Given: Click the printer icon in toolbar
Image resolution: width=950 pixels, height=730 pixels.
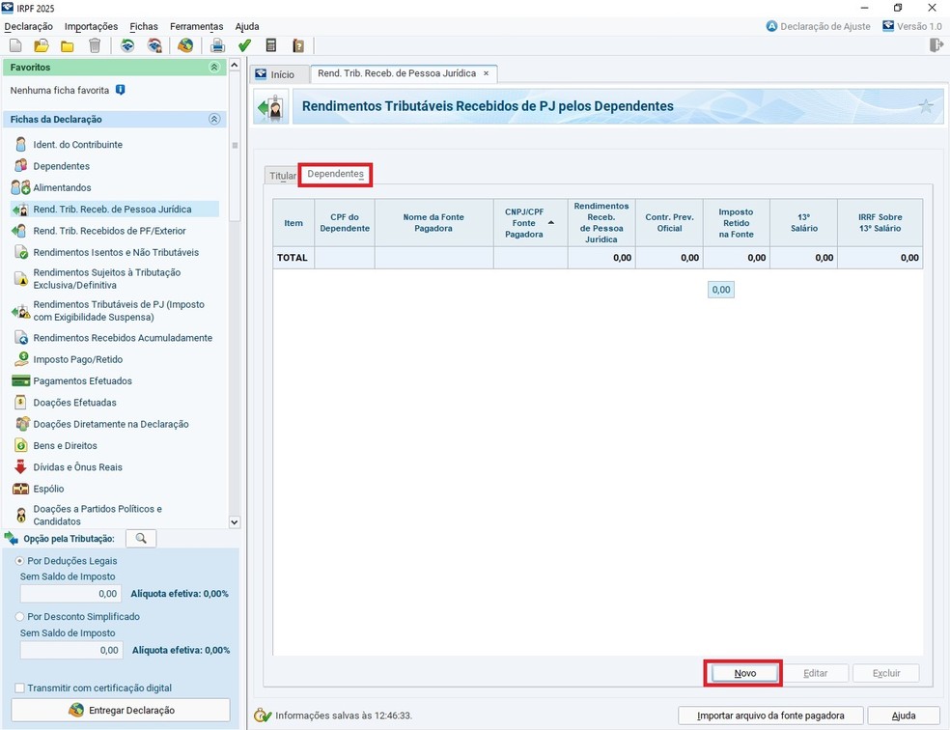Looking at the screenshot, I should coord(217,45).
